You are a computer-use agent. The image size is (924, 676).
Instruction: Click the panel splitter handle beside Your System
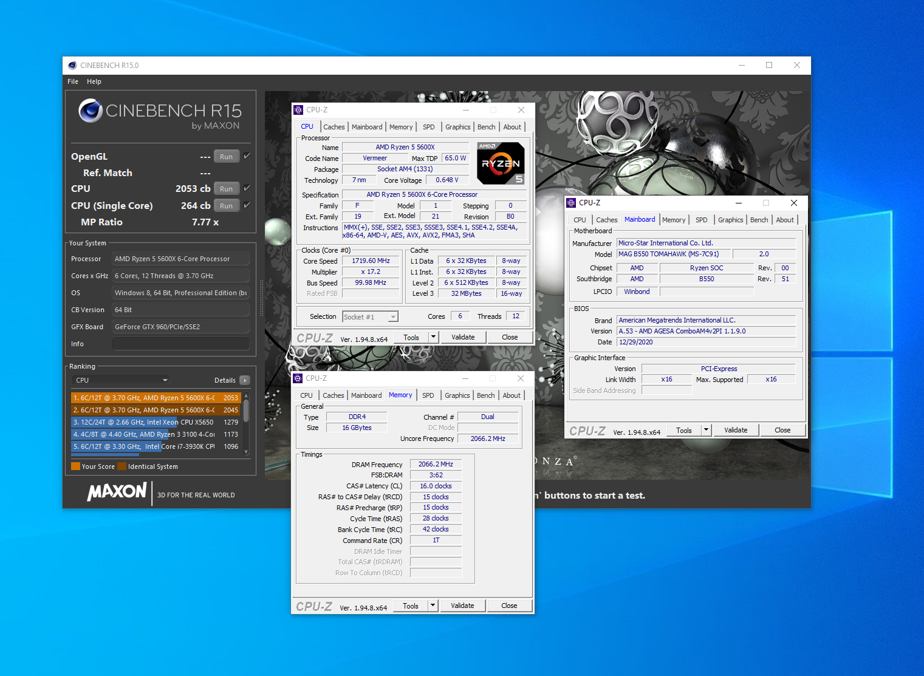click(262, 298)
